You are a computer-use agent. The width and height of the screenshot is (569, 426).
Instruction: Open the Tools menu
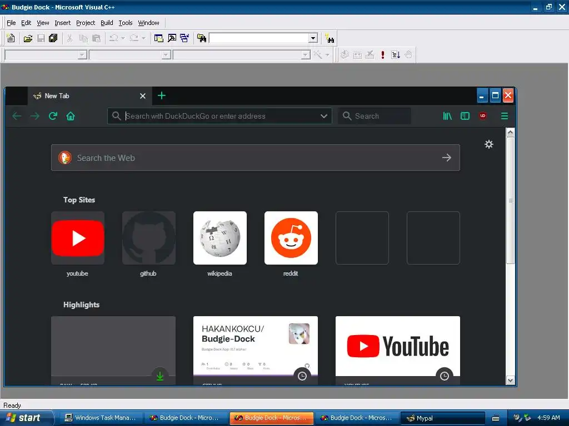(x=126, y=23)
